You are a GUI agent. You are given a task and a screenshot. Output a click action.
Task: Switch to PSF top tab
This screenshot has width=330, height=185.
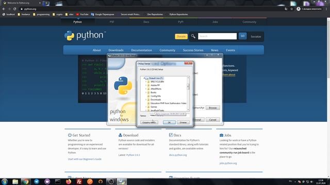(112, 22)
